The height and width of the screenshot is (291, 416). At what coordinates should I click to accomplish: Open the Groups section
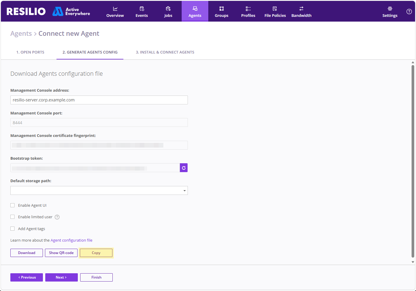222,12
